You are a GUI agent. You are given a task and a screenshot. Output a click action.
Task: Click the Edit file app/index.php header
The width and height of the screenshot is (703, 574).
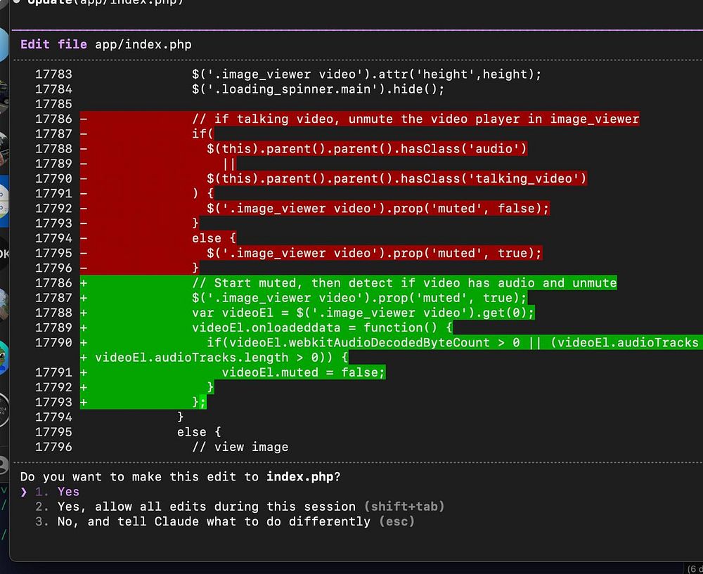point(106,44)
